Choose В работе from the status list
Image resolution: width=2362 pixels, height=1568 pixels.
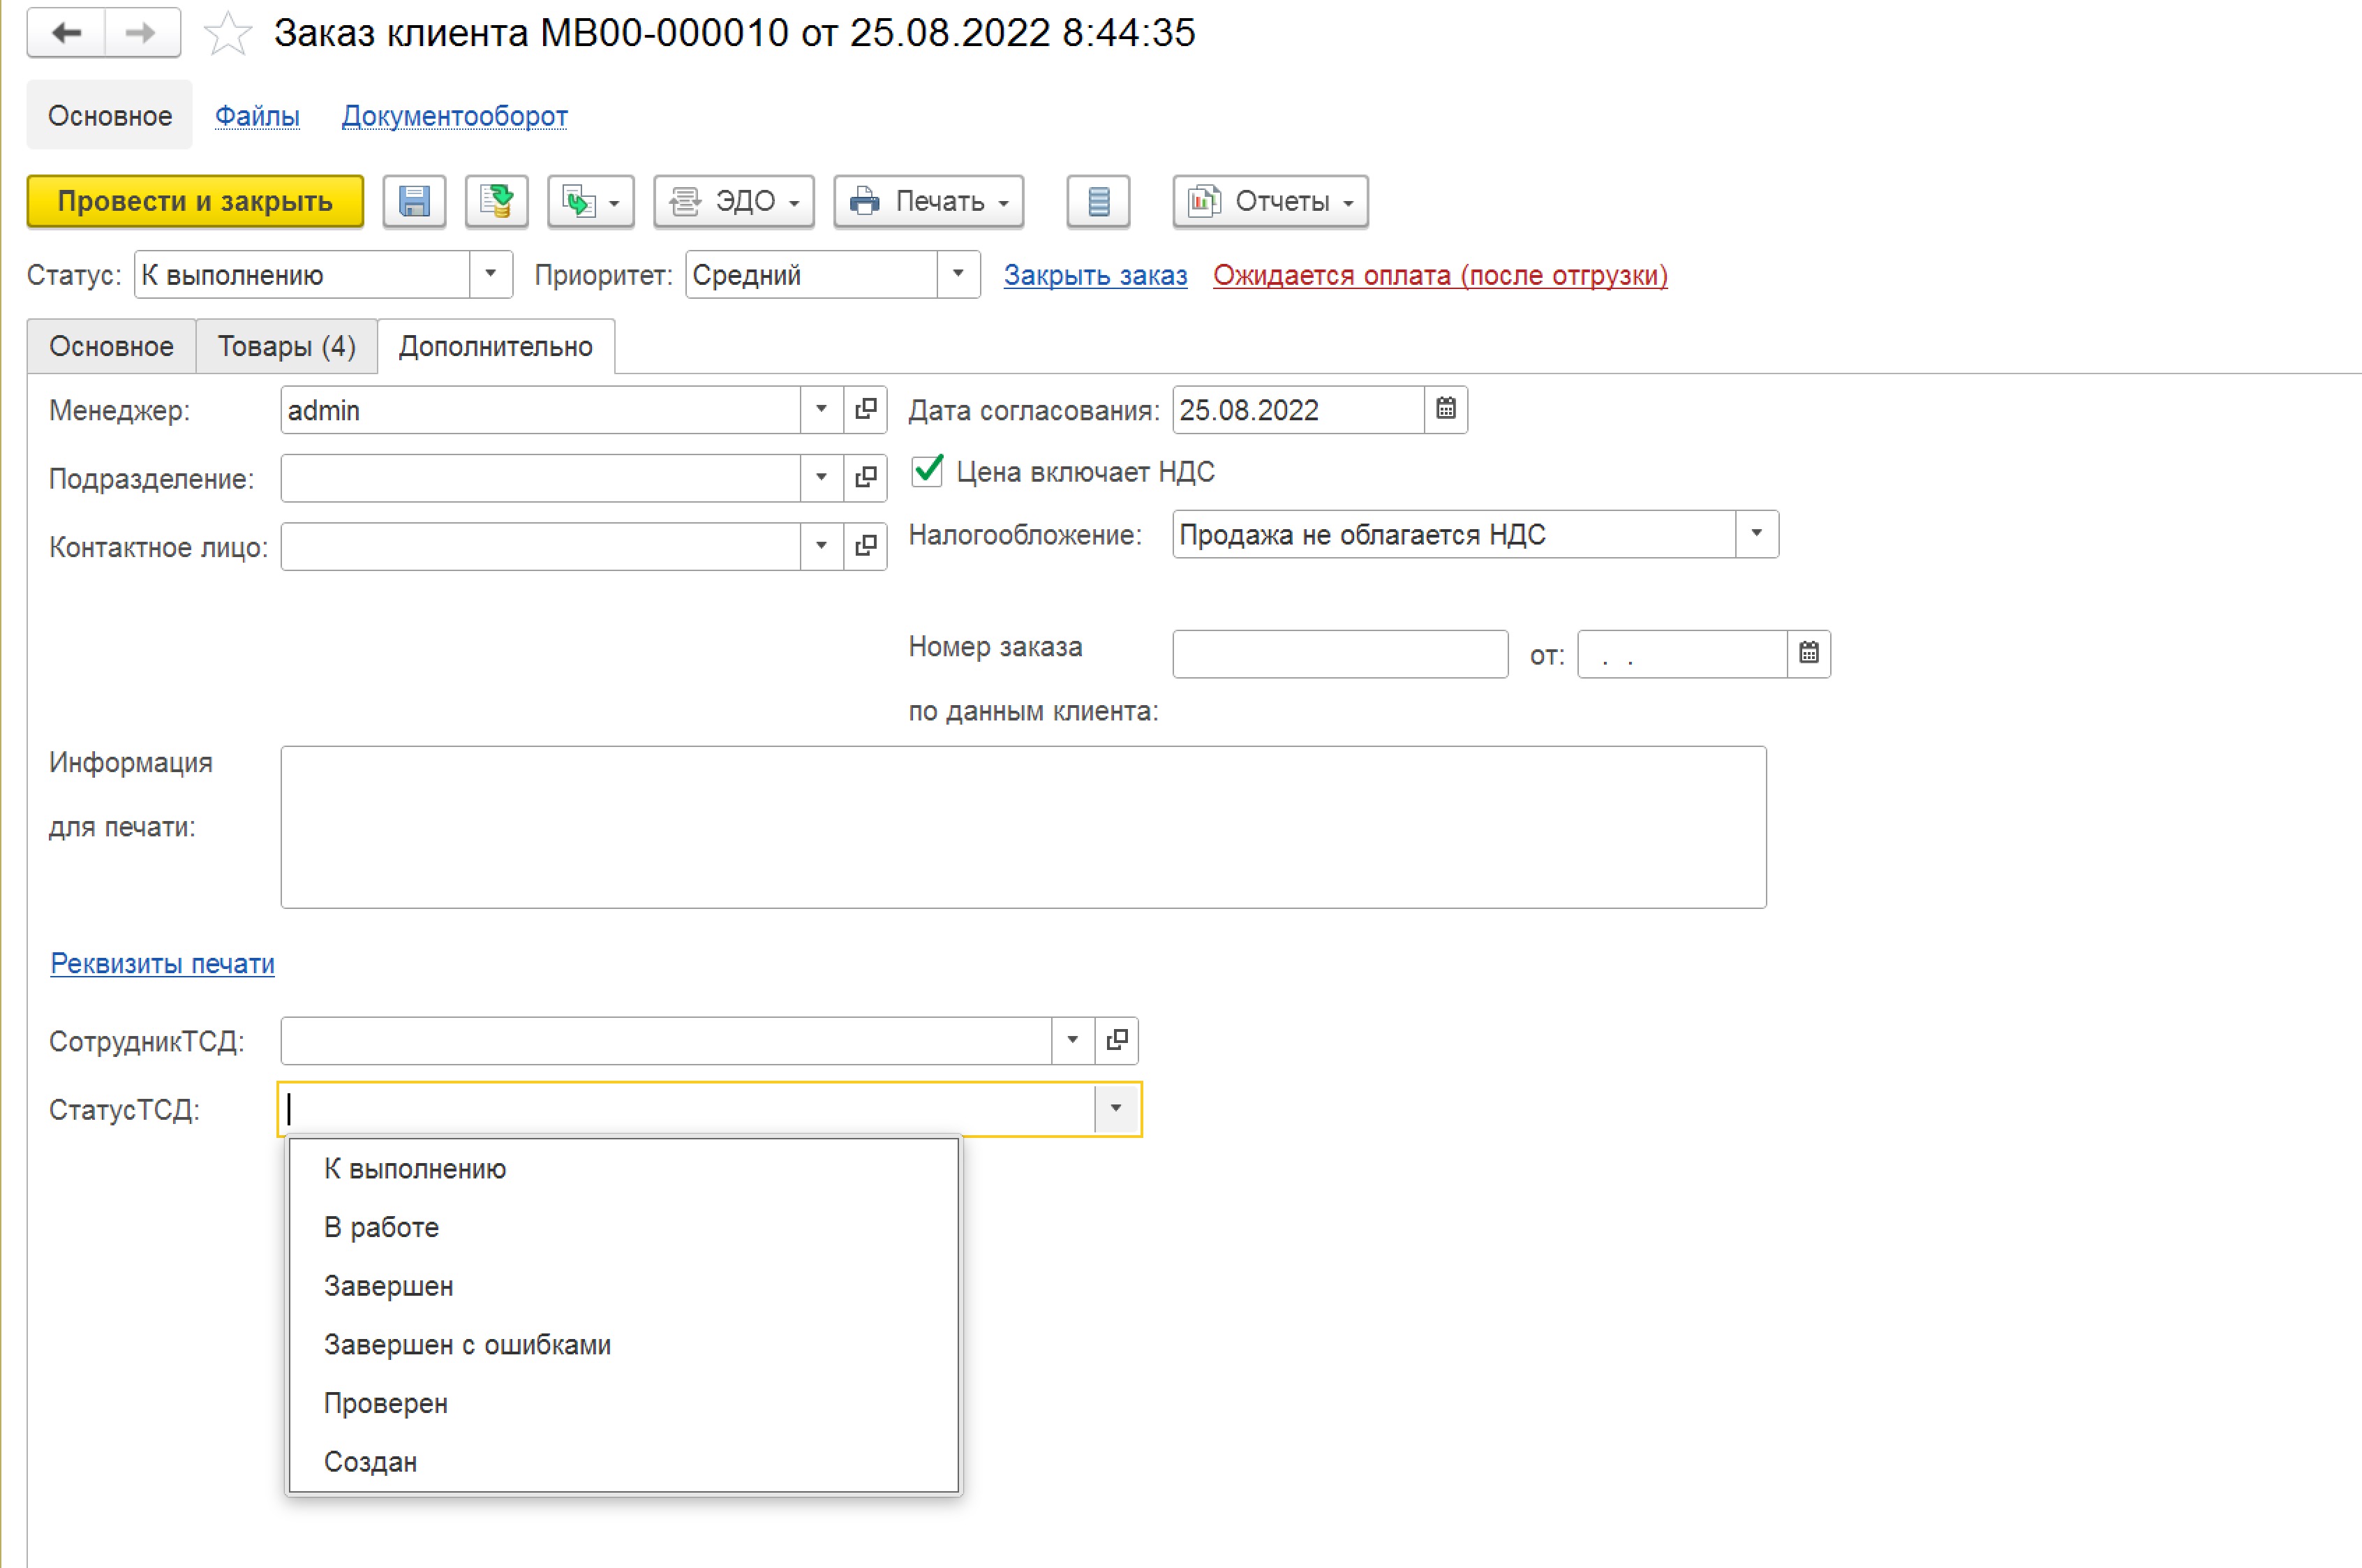point(624,1227)
